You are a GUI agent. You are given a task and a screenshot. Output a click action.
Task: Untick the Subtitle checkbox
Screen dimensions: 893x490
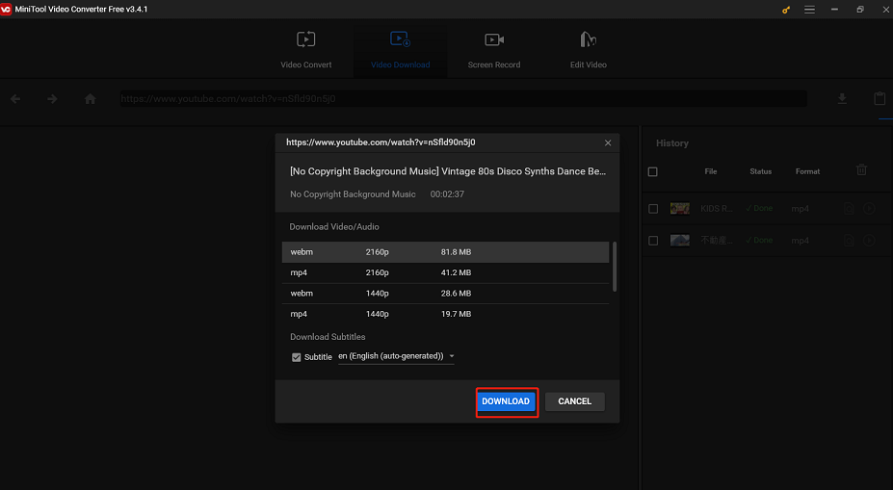click(x=296, y=357)
